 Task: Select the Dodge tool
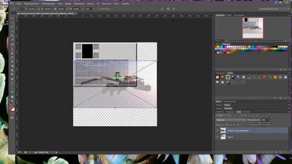coord(12,75)
